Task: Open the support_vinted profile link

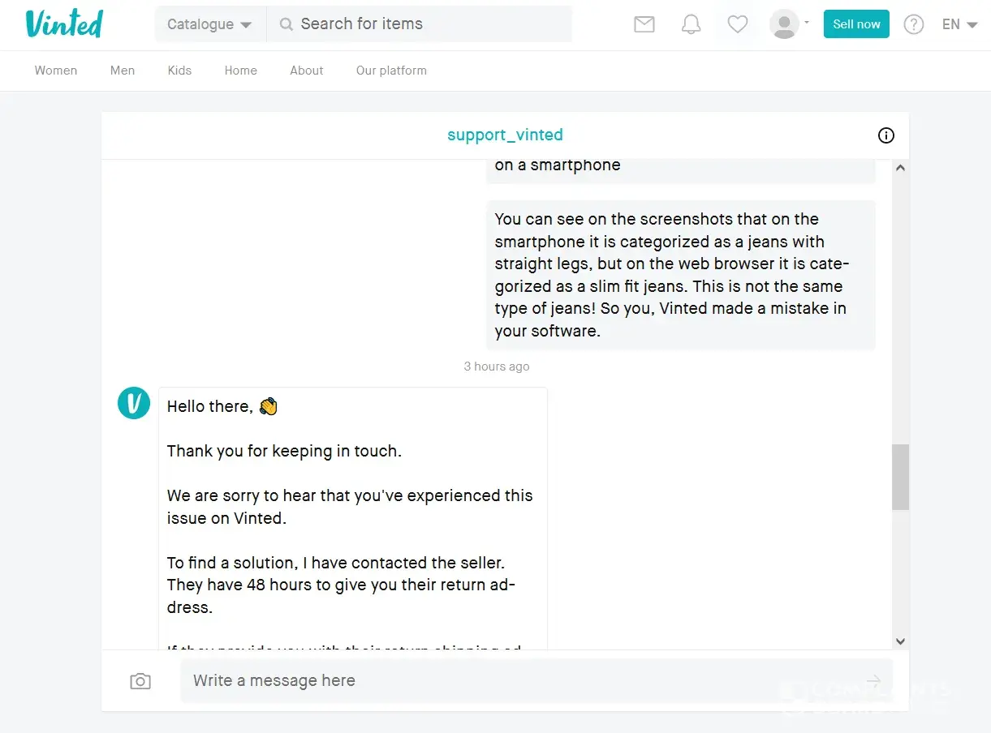Action: coord(505,135)
